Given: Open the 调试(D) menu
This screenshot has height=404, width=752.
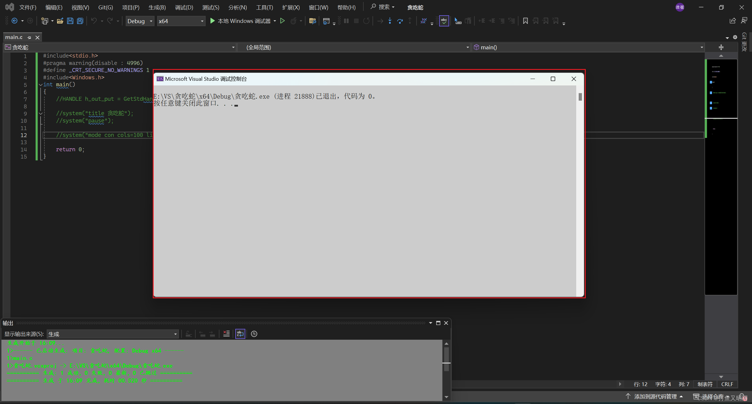Looking at the screenshot, I should [x=184, y=7].
